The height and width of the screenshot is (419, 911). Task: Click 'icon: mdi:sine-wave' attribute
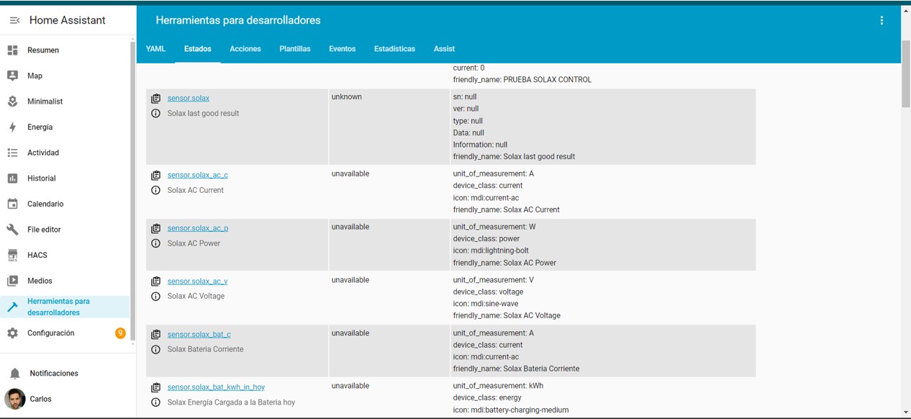[x=486, y=304]
